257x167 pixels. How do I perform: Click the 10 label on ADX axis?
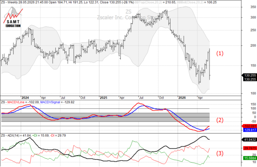click(254, 162)
